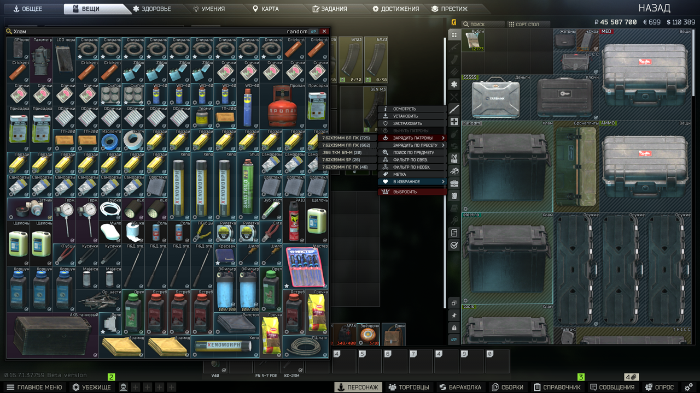The height and width of the screenshot is (393, 700).
Task: Open the MED Вещи item case
Action: [645, 74]
